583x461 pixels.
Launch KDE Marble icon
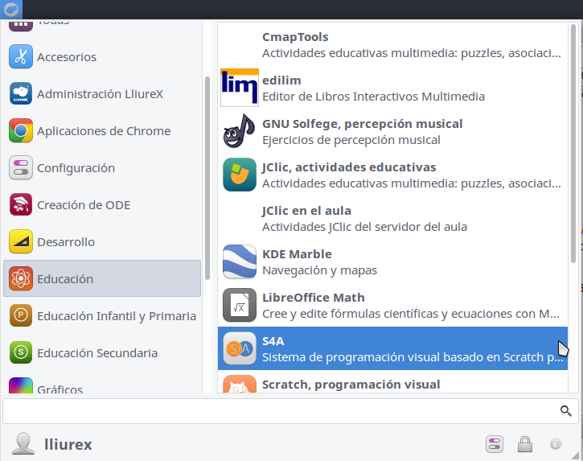[239, 261]
